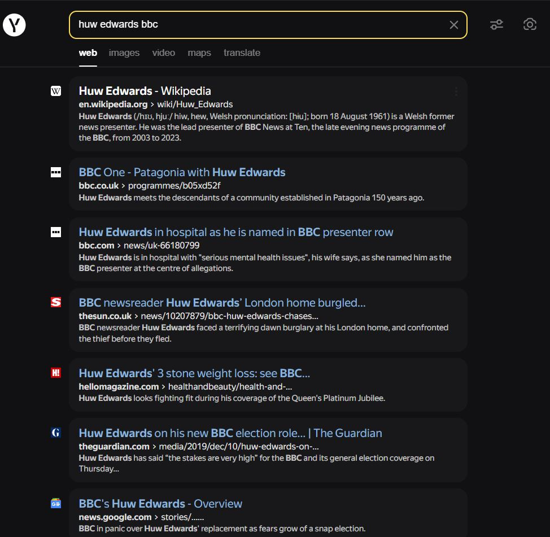The width and height of the screenshot is (550, 537).
Task: Click news.google.com domain link
Action: [115, 517]
